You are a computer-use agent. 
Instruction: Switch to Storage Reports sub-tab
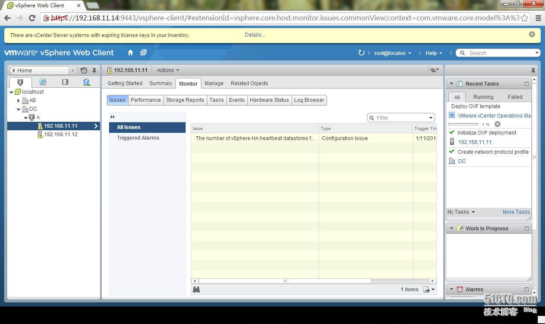pyautogui.click(x=185, y=100)
